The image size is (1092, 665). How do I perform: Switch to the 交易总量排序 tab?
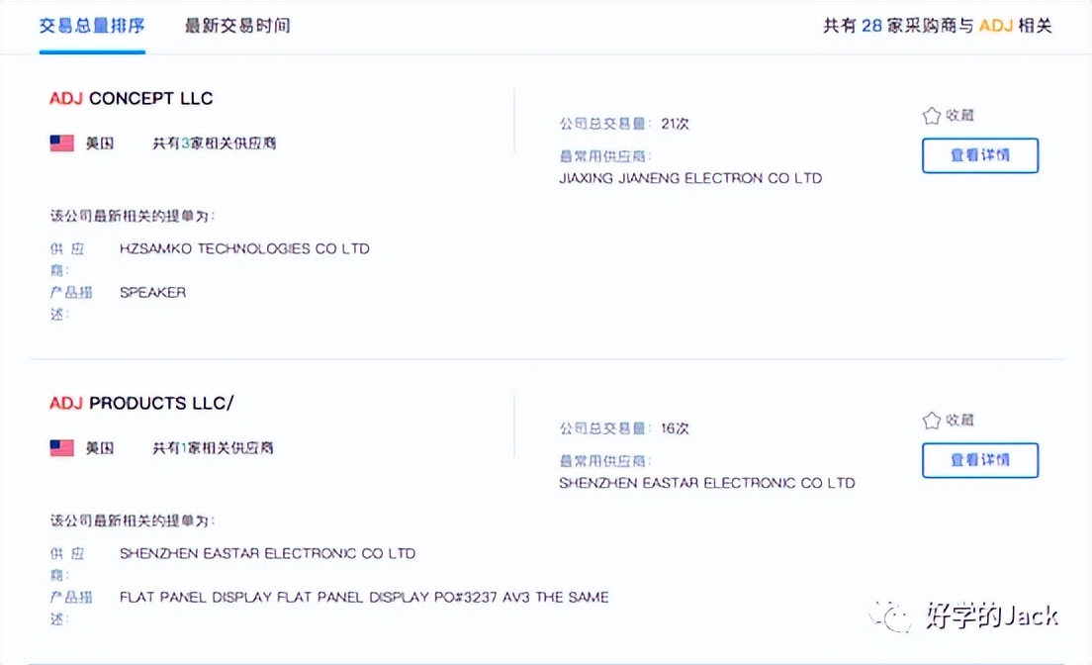click(x=92, y=26)
